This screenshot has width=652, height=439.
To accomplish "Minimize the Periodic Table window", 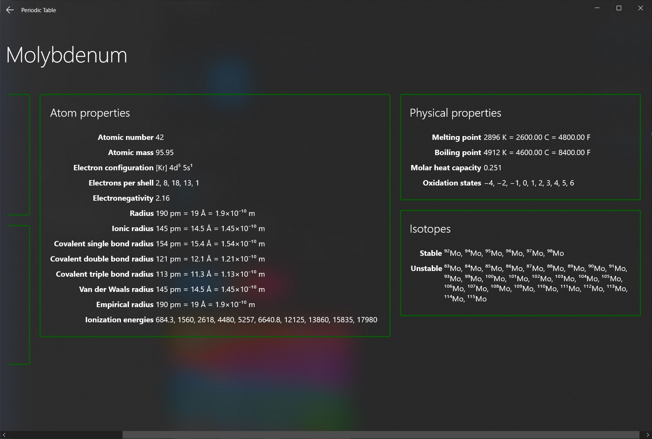I will pyautogui.click(x=597, y=8).
